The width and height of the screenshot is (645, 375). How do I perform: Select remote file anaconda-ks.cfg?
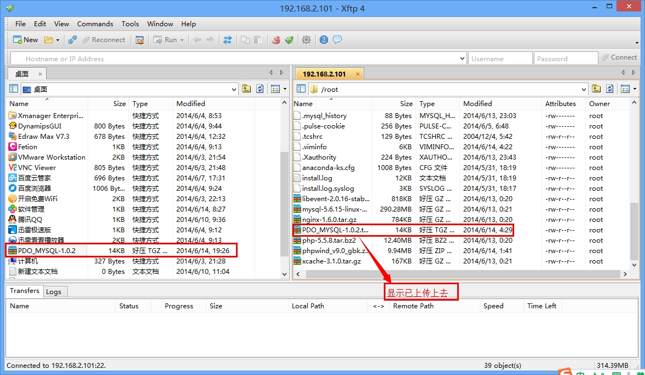pos(329,168)
